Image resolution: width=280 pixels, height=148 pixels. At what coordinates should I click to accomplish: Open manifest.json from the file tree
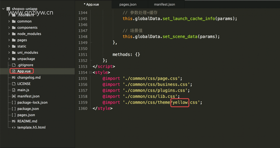click(29, 96)
